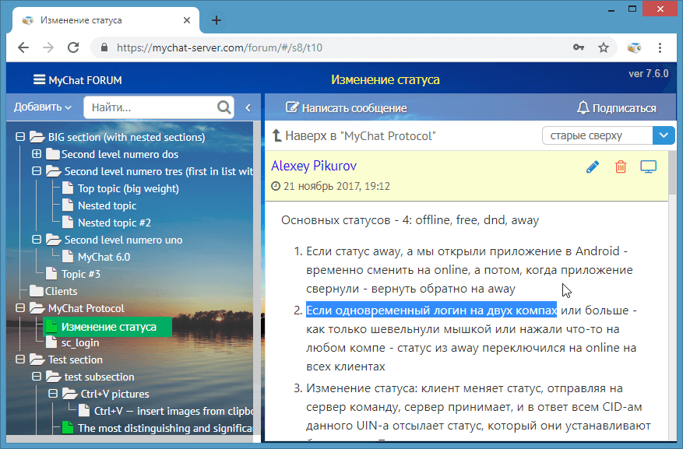The width and height of the screenshot is (683, 449).
Task: Click the key icon in the address bar
Action: (579, 47)
